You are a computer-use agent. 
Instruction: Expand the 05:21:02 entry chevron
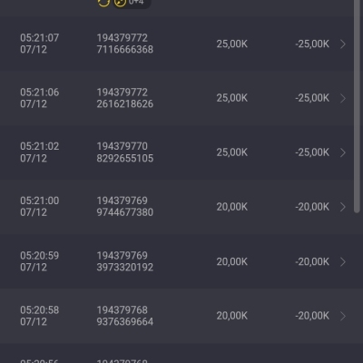coord(343,152)
